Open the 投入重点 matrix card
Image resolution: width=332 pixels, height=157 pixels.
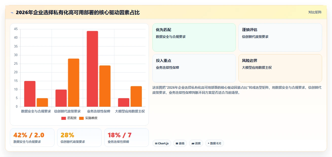pyautogui.click(x=194, y=68)
